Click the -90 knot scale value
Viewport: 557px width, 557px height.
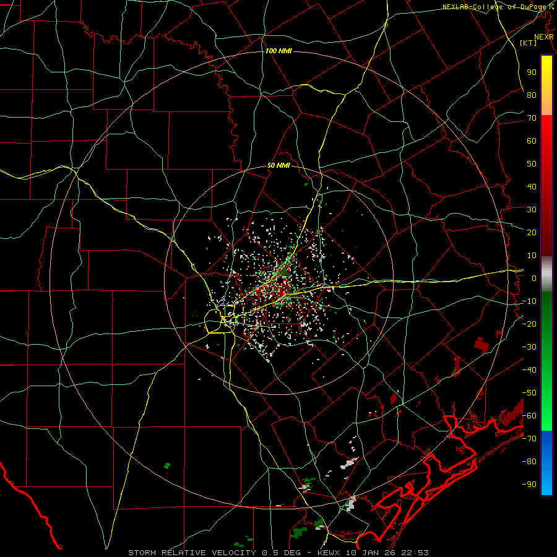pos(529,485)
